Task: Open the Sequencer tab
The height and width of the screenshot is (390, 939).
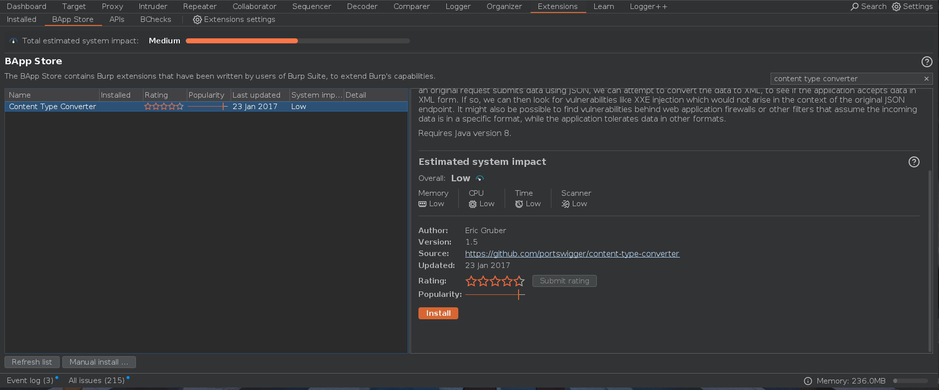Action: (x=312, y=6)
